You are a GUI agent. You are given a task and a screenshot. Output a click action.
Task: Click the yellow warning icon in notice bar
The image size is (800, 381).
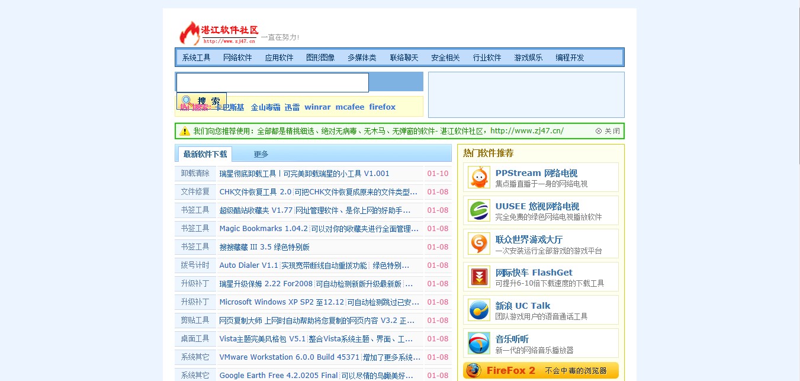click(x=185, y=131)
